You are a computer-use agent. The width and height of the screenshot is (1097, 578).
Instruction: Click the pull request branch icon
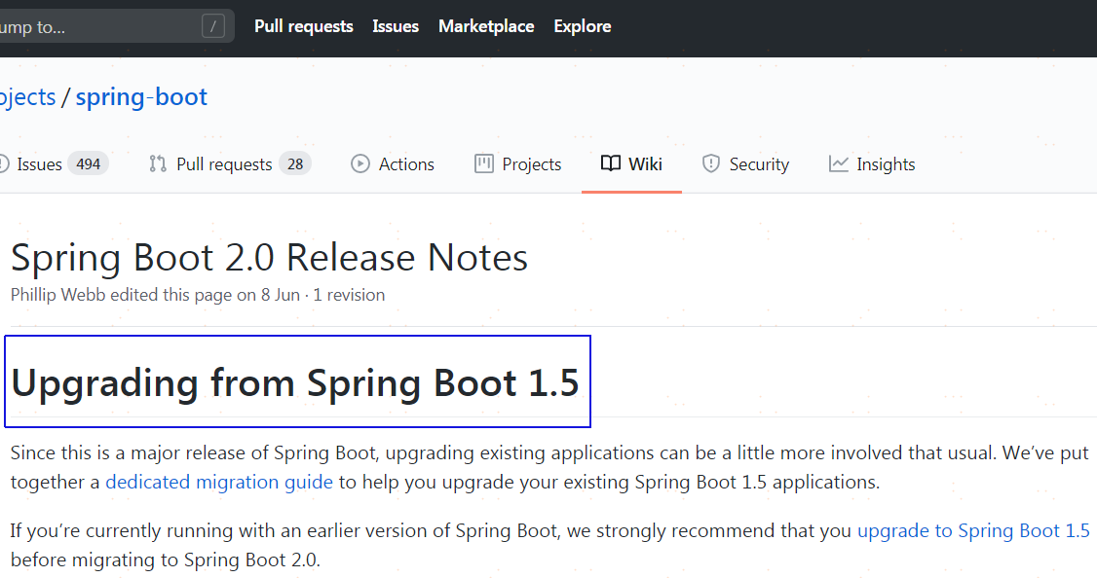[x=158, y=164]
